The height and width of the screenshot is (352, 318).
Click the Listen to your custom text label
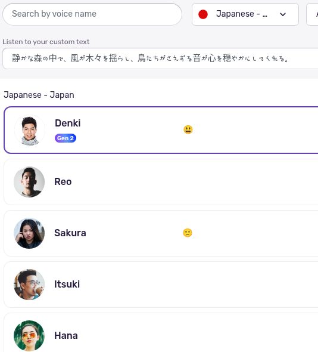tap(46, 42)
